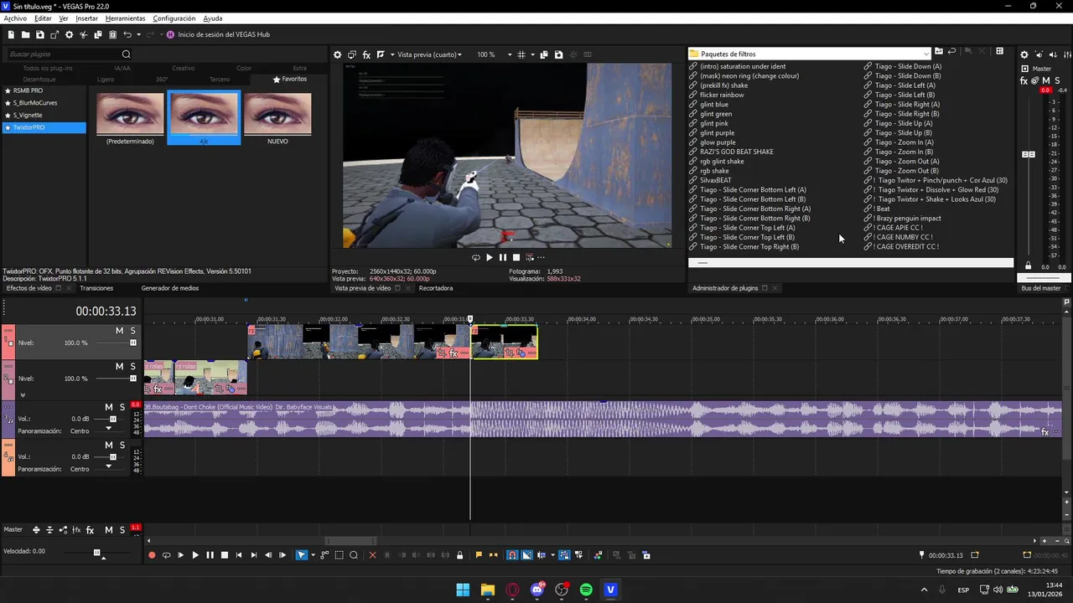Mute video track two
This screenshot has width=1073, height=603.
[x=120, y=367]
